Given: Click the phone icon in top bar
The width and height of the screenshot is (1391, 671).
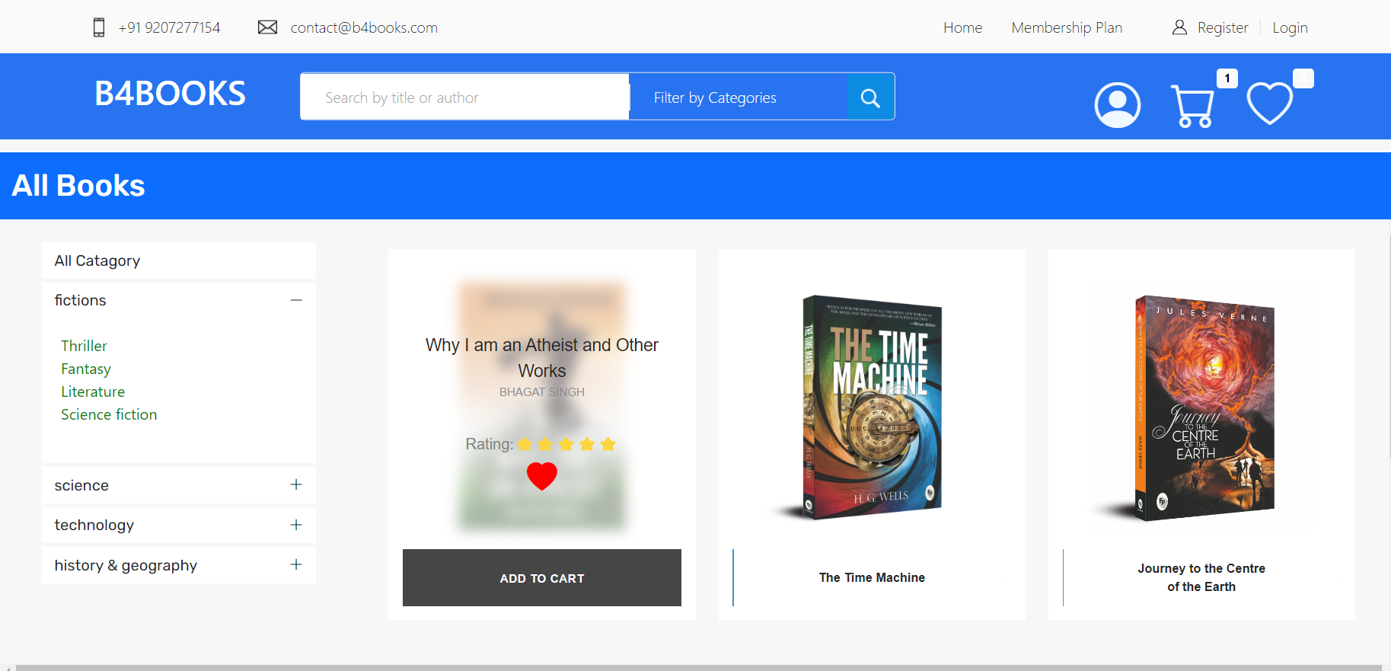Looking at the screenshot, I should click(x=99, y=27).
